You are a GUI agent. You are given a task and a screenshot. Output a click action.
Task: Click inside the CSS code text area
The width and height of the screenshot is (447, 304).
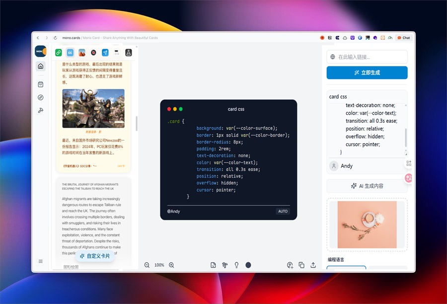click(366, 130)
